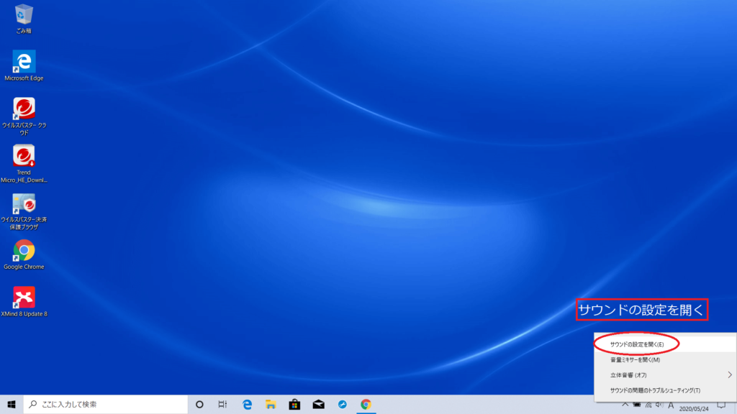The image size is (737, 414).
Task: Choose サウンドの設定を開く(E) in context menu
Action: coord(665,344)
